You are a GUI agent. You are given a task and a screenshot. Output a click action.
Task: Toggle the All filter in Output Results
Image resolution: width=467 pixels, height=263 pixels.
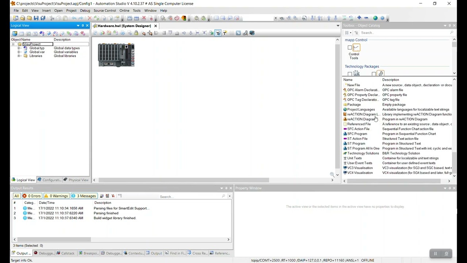[x=16, y=196]
